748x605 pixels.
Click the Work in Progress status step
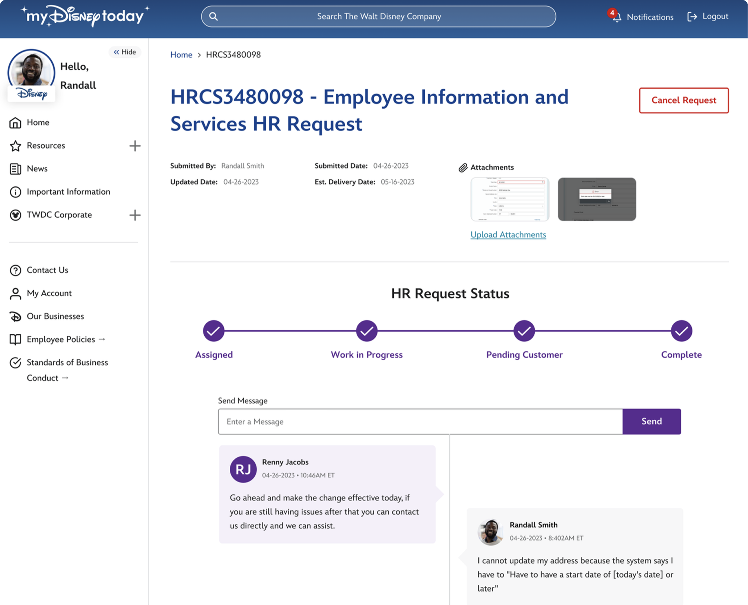click(366, 331)
